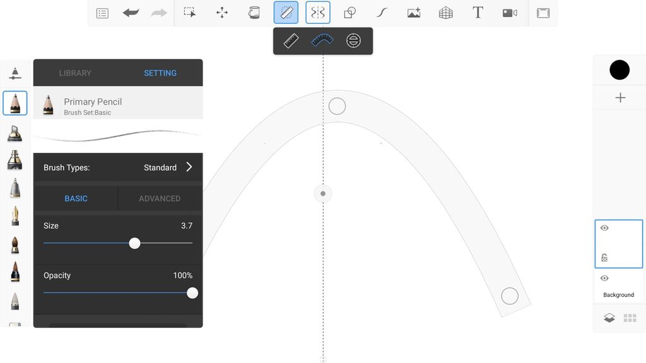Toggle visibility of the selected layer

(604, 228)
